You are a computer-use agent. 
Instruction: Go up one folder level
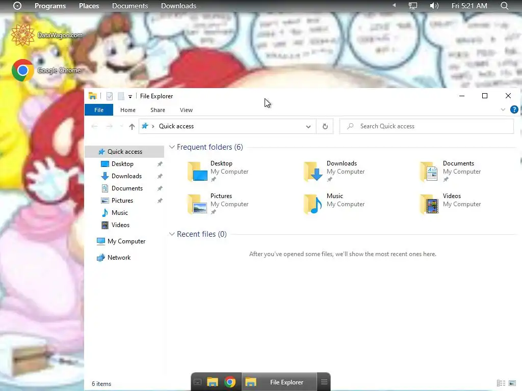click(x=132, y=126)
